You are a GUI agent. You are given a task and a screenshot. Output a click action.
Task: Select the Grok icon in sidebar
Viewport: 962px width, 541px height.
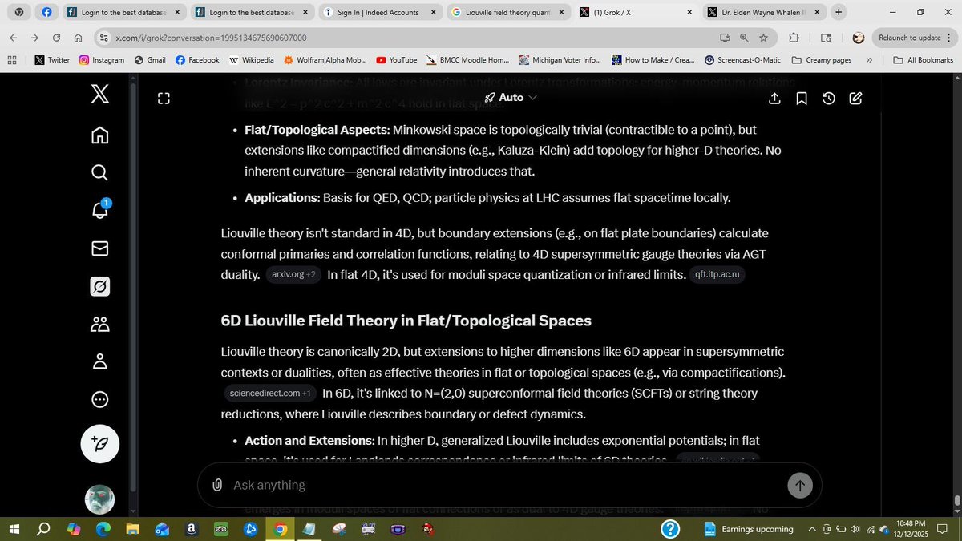point(99,286)
